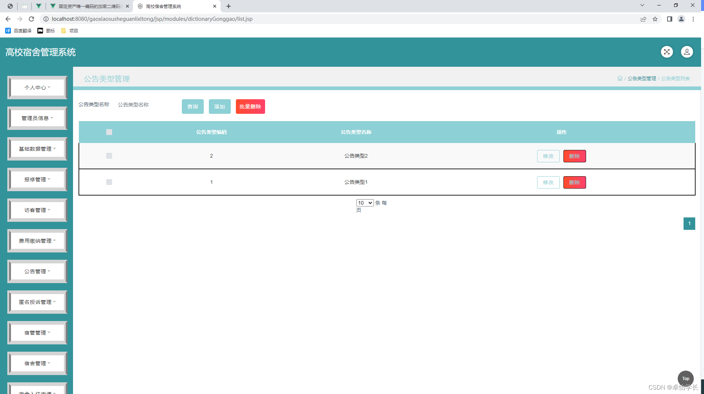Image resolution: width=704 pixels, height=394 pixels.
Task: Check the row for 公告类型2
Action: [x=109, y=156]
